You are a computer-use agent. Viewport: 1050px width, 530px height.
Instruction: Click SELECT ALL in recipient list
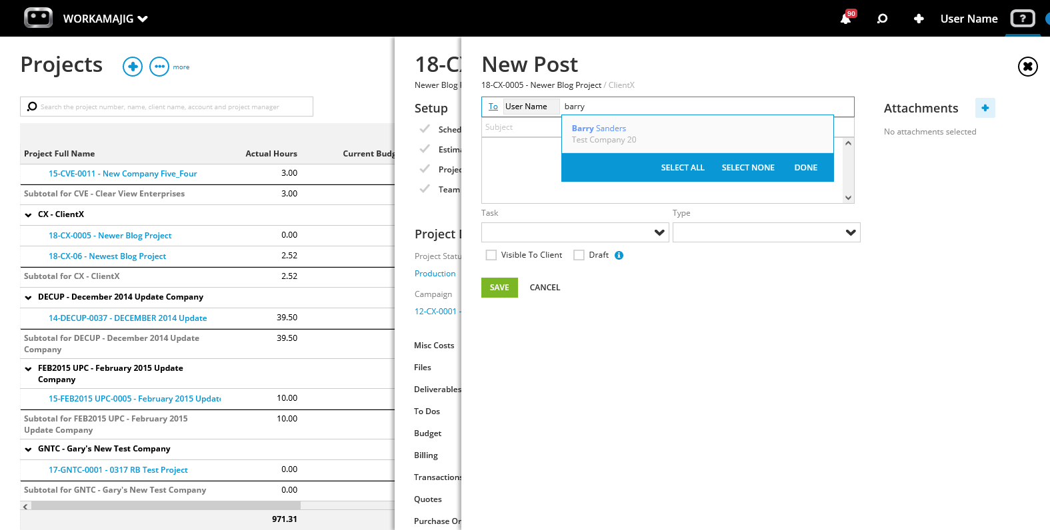(683, 168)
